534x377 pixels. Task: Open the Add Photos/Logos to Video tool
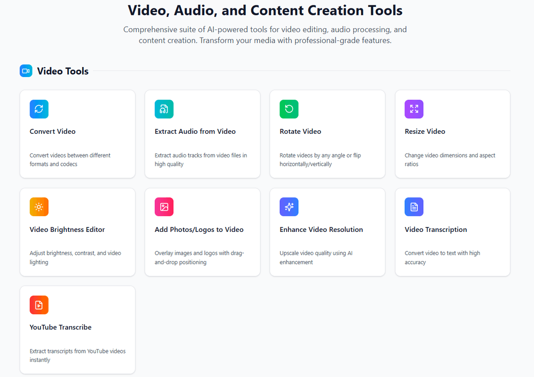coord(202,232)
